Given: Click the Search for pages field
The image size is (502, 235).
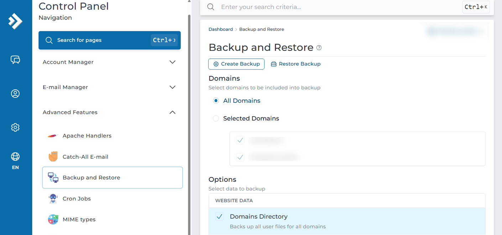Looking at the screenshot, I should click(110, 40).
